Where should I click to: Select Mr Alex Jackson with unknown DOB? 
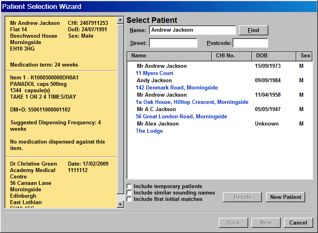157,124
